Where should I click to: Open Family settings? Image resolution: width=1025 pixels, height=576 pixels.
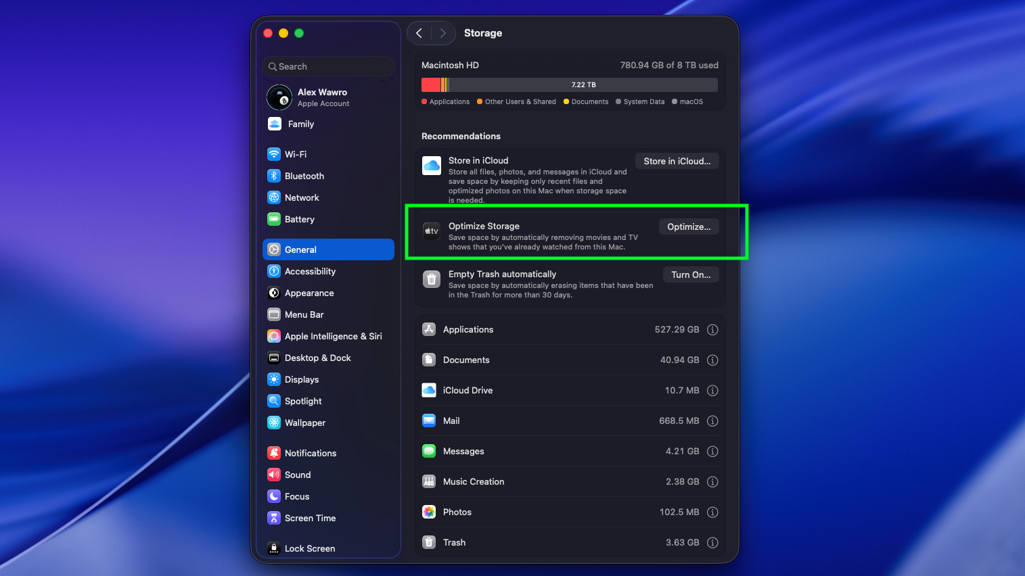[x=328, y=124]
